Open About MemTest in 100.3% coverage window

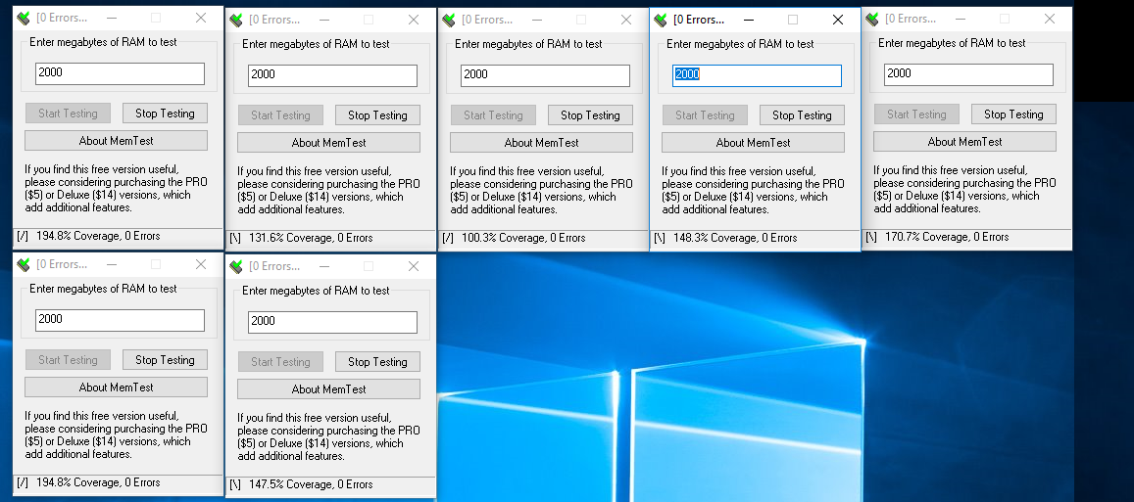542,142
